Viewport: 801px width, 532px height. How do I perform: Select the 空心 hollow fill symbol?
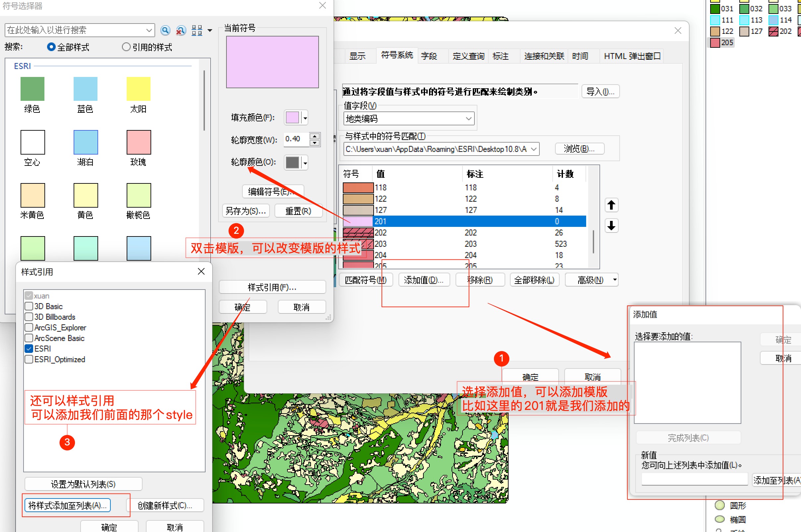pos(32,142)
